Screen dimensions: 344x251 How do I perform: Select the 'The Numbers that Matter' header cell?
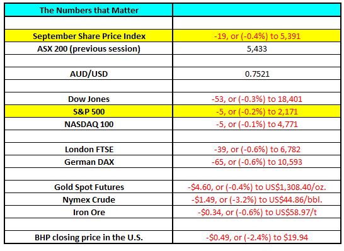coord(89,10)
